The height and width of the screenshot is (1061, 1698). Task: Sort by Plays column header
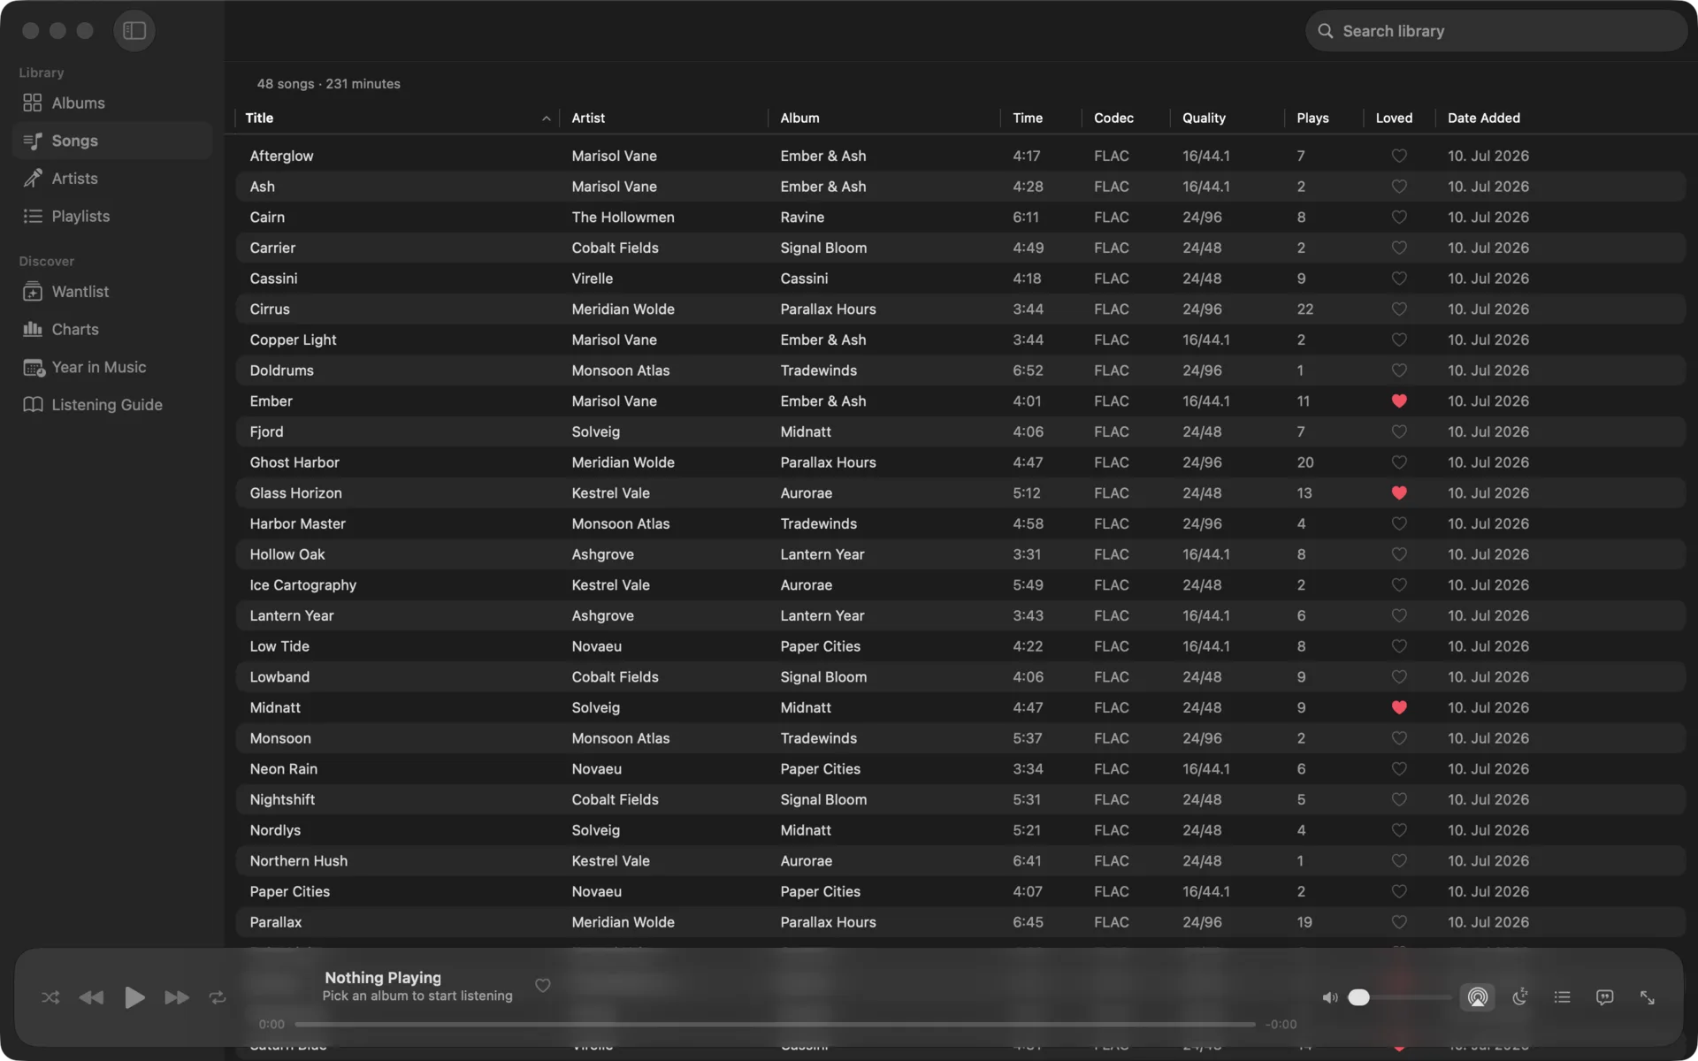[x=1312, y=118]
